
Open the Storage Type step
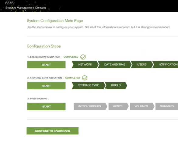click(89, 85)
